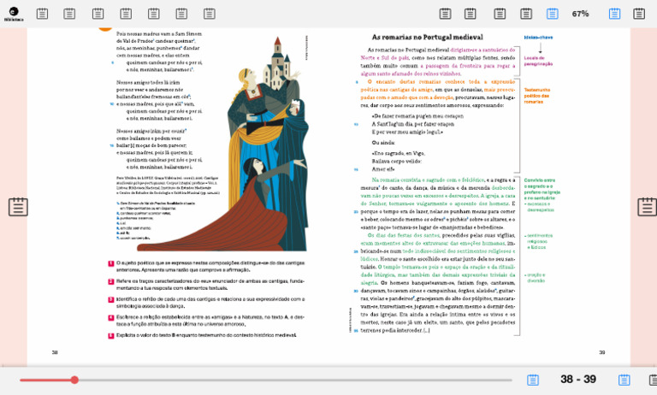The width and height of the screenshot is (657, 395).
Task: Click the seventh, last icon in the top-left toolbar group
Action: pos(209,14)
